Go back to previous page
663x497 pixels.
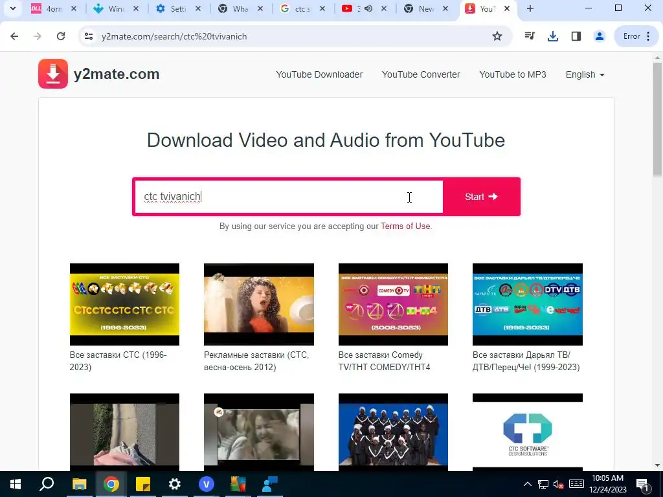pos(14,36)
